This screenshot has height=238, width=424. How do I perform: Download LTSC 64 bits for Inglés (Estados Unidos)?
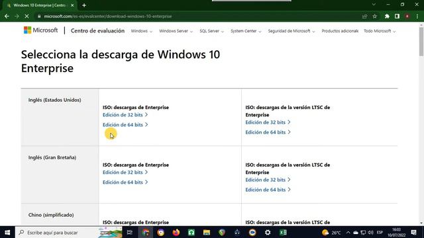(268, 132)
